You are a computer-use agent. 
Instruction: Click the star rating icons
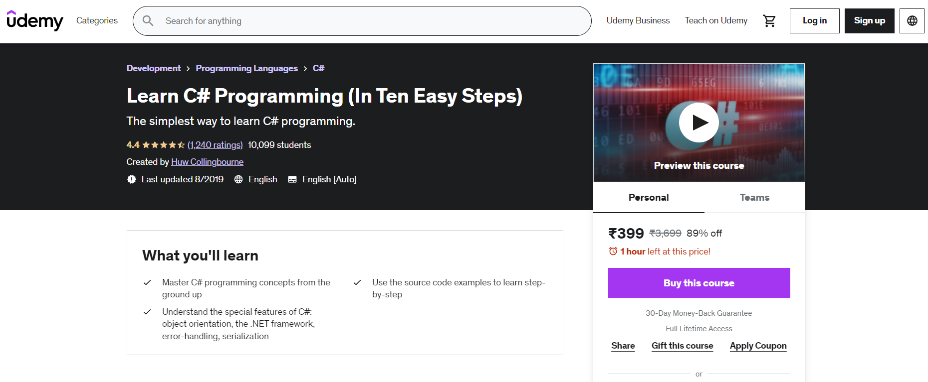pos(163,145)
